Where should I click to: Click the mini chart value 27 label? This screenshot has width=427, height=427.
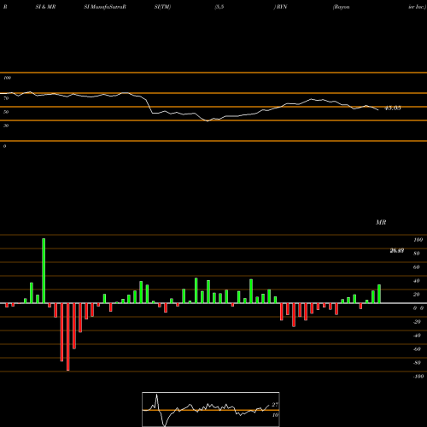275,405
